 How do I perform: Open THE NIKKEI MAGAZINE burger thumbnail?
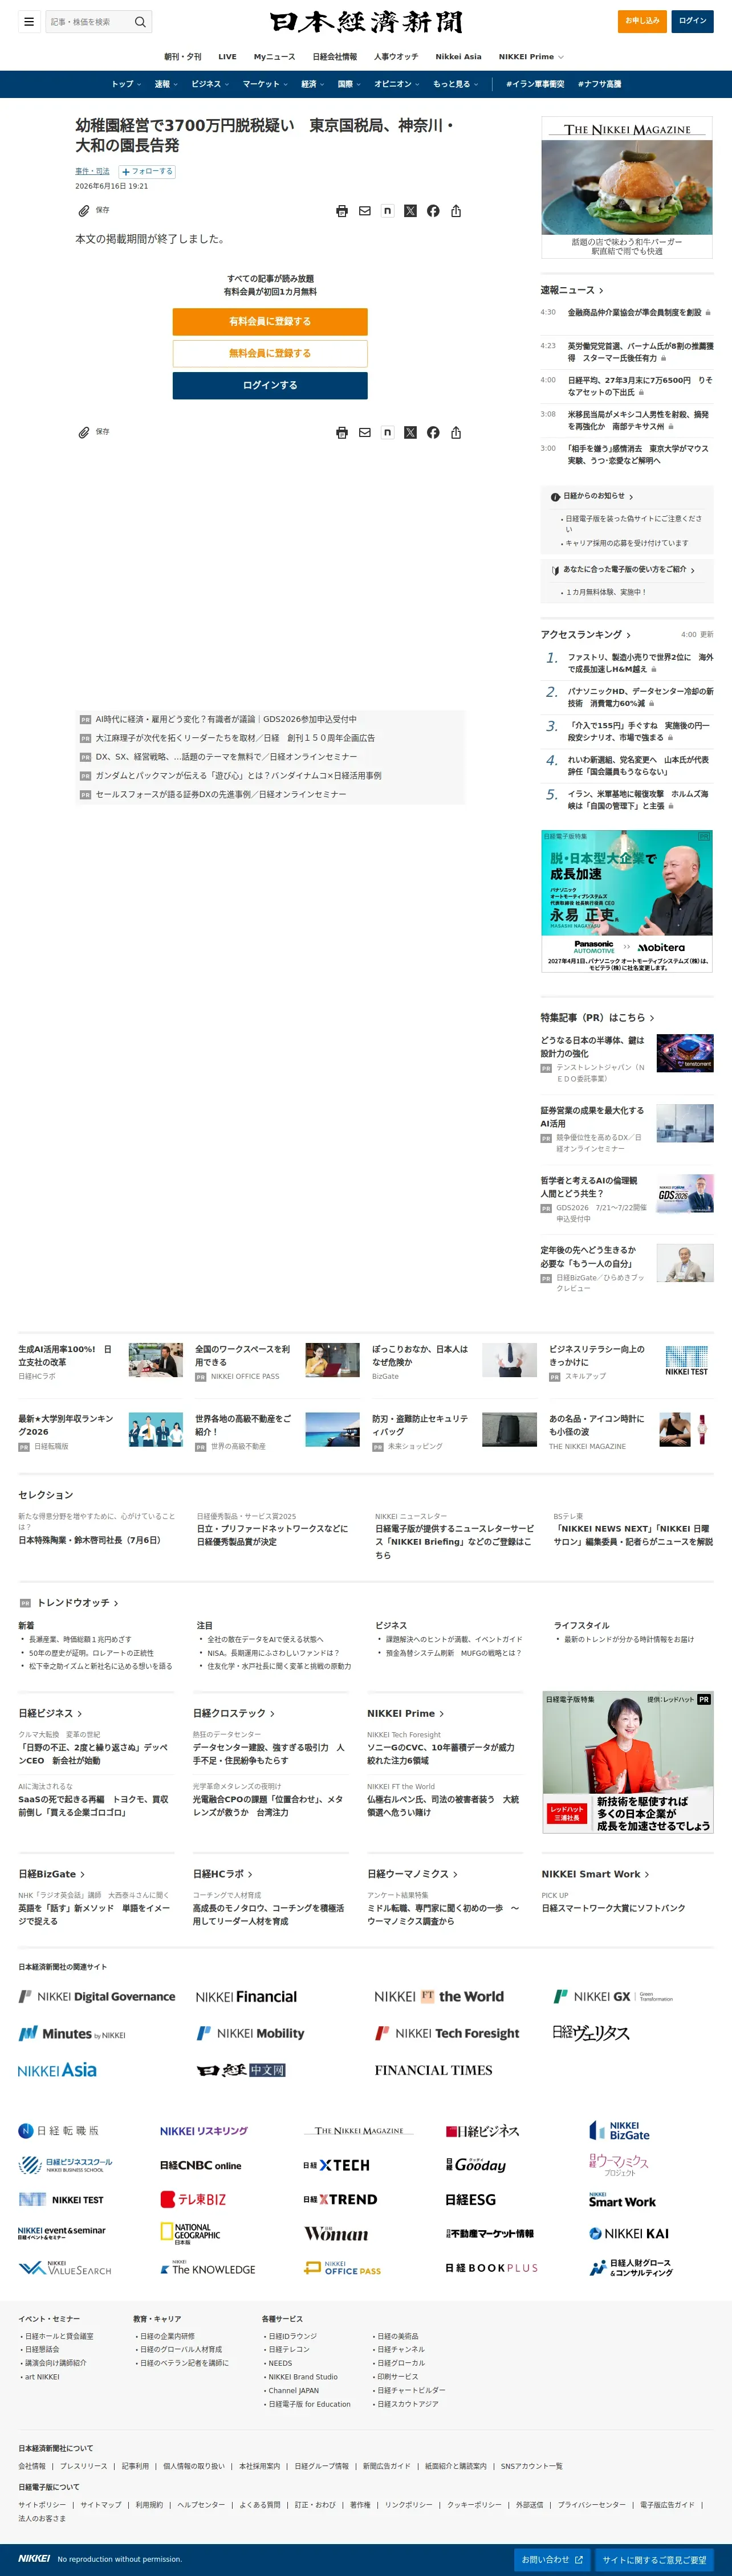click(x=627, y=187)
